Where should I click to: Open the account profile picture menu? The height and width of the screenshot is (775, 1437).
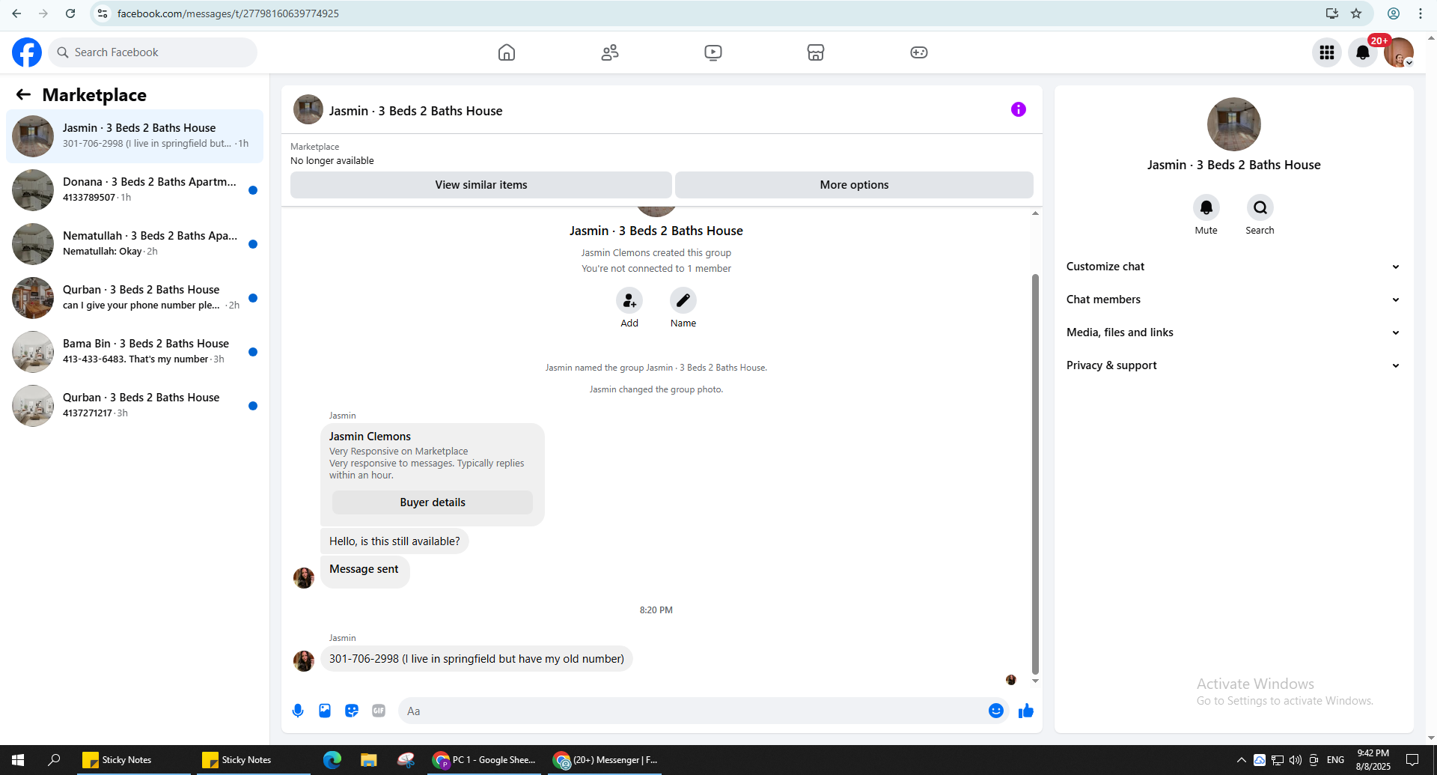1398,52
